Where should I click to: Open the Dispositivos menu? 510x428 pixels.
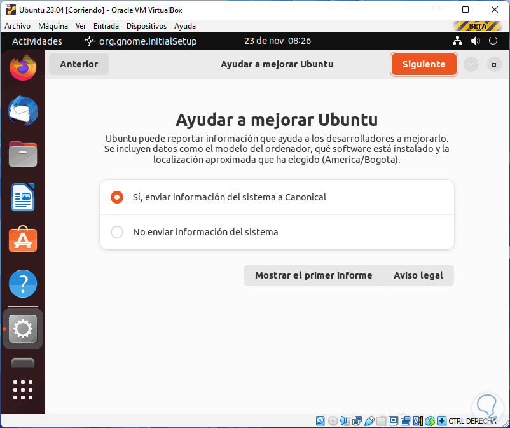[146, 26]
